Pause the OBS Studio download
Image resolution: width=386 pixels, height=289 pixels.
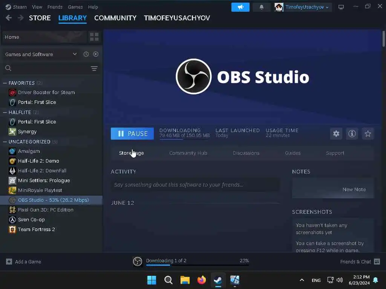[x=132, y=134]
